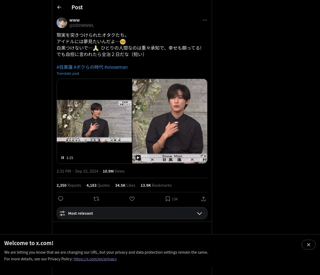Click the repost arrows icon

(x=96, y=199)
